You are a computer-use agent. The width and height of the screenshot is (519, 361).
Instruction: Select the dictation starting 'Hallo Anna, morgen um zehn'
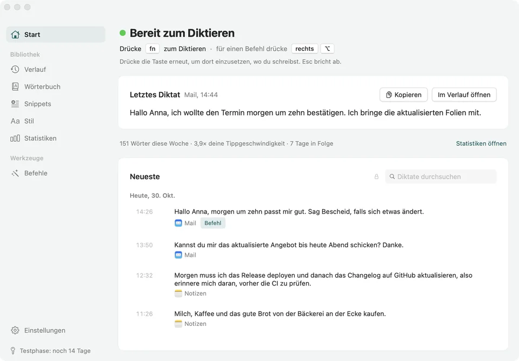click(299, 212)
